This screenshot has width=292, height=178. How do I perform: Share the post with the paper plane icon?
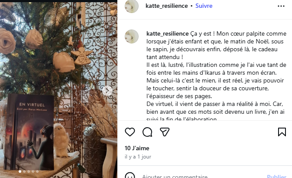pos(165,132)
